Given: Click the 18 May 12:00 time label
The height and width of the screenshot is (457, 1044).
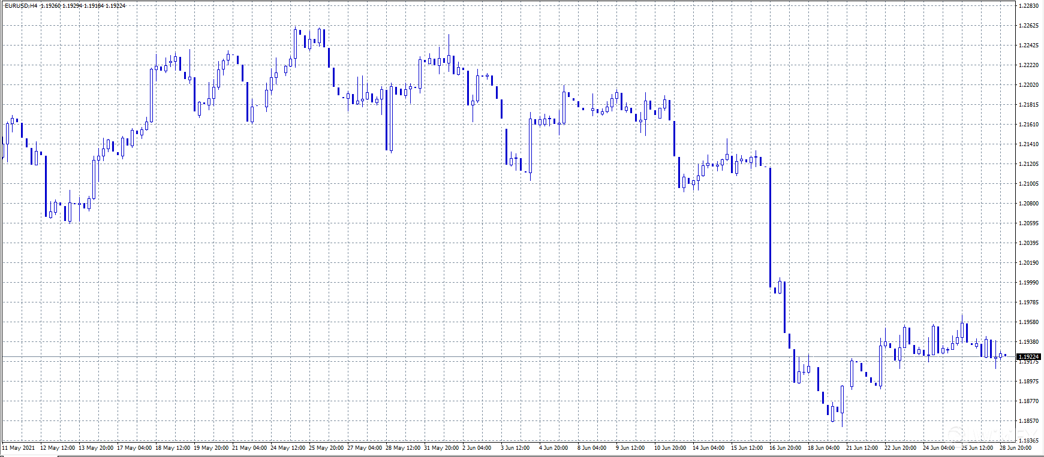Looking at the screenshot, I should (173, 448).
